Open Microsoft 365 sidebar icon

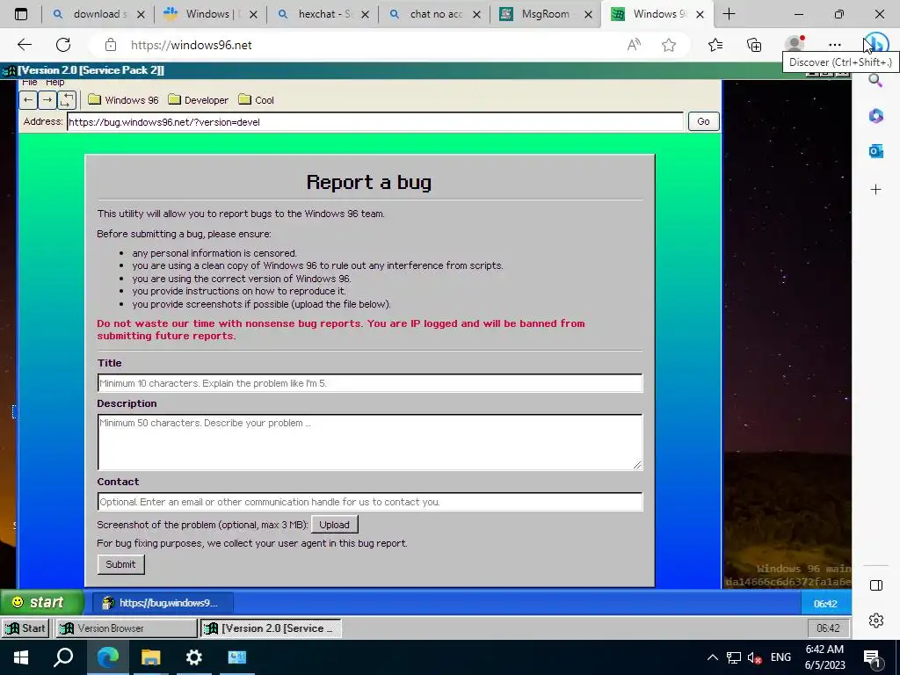pyautogui.click(x=876, y=116)
